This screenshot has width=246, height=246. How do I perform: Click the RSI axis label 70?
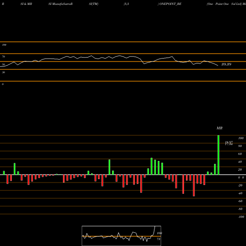coord(3,57)
